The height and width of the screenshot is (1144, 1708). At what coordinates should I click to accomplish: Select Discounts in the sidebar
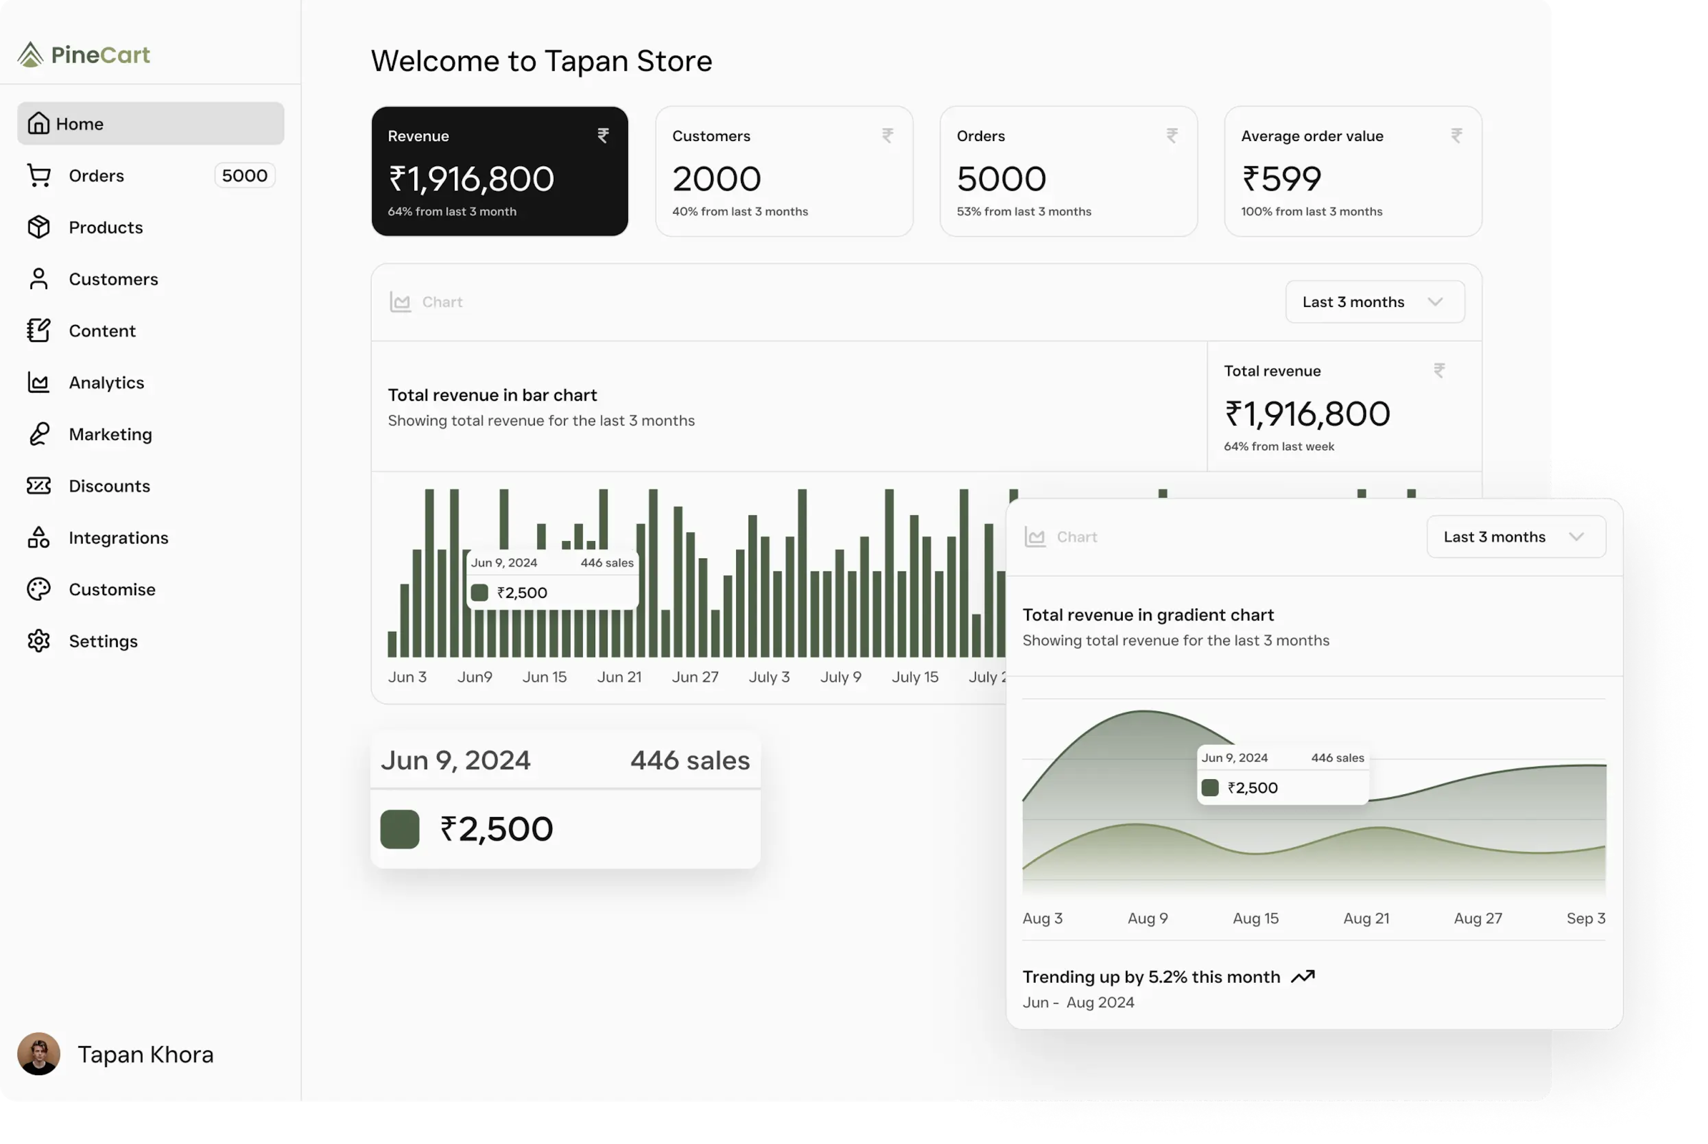151,486
